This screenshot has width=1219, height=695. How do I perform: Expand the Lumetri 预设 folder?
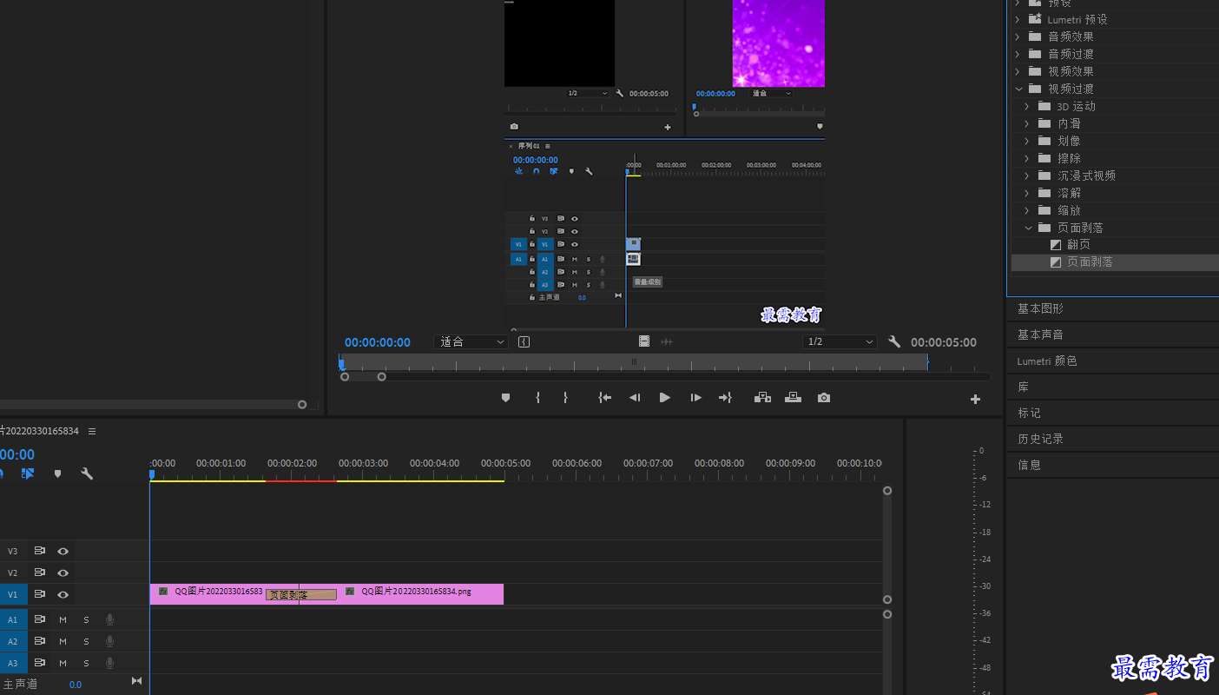tap(1018, 19)
